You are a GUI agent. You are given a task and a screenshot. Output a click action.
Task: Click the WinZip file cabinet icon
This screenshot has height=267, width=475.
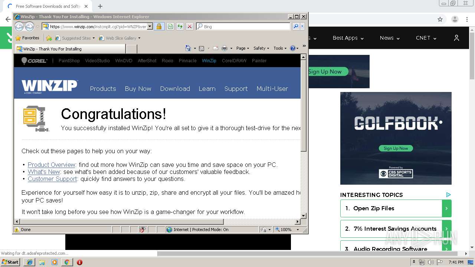tap(36, 118)
